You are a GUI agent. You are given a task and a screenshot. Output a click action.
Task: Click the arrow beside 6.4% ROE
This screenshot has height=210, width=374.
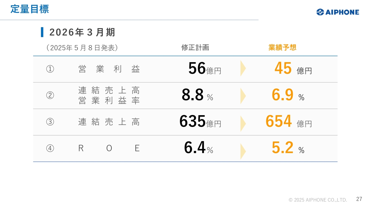pos(243,151)
